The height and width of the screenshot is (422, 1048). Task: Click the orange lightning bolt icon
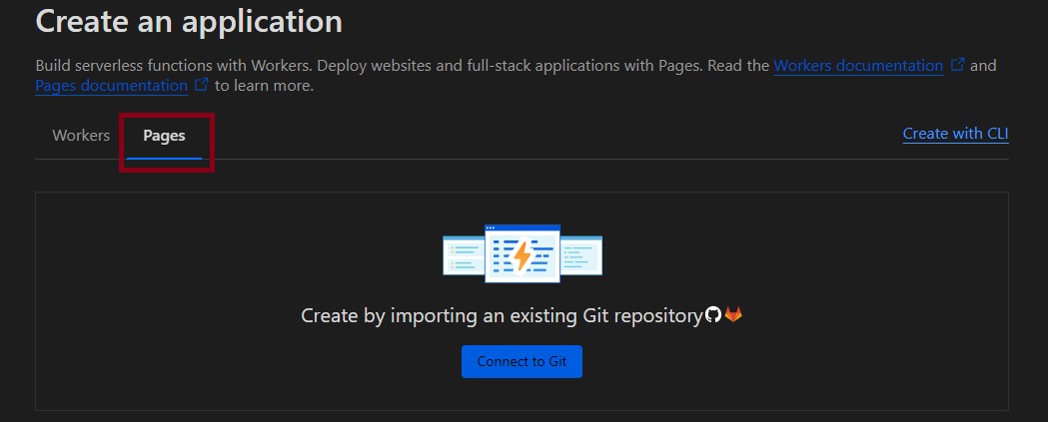[x=523, y=255]
